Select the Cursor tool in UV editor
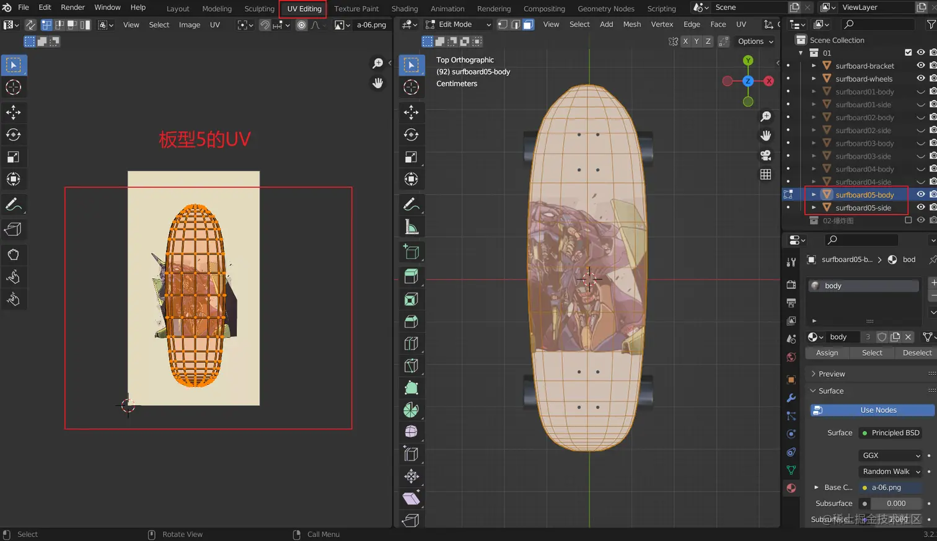Viewport: 937px width, 541px height. coord(13,87)
